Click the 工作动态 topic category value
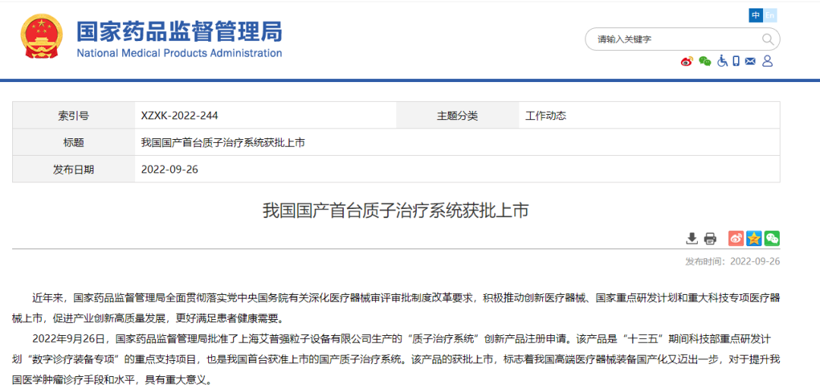820x389 pixels. pyautogui.click(x=545, y=115)
